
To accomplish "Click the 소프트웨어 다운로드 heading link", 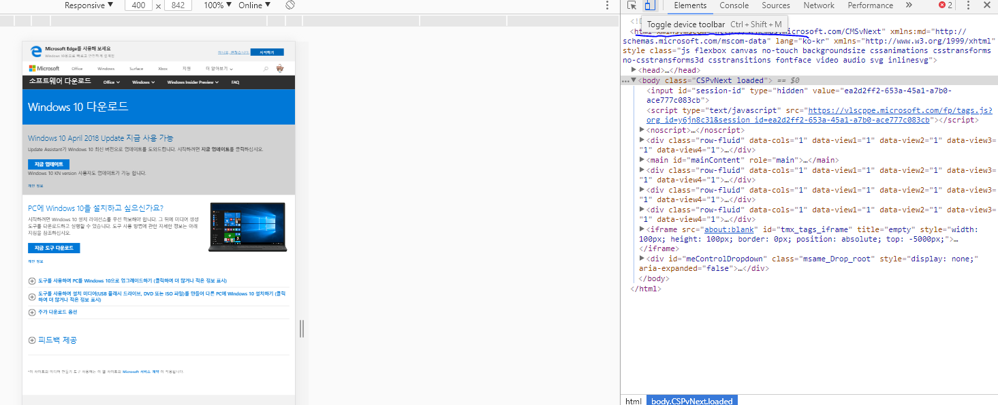I will (60, 81).
